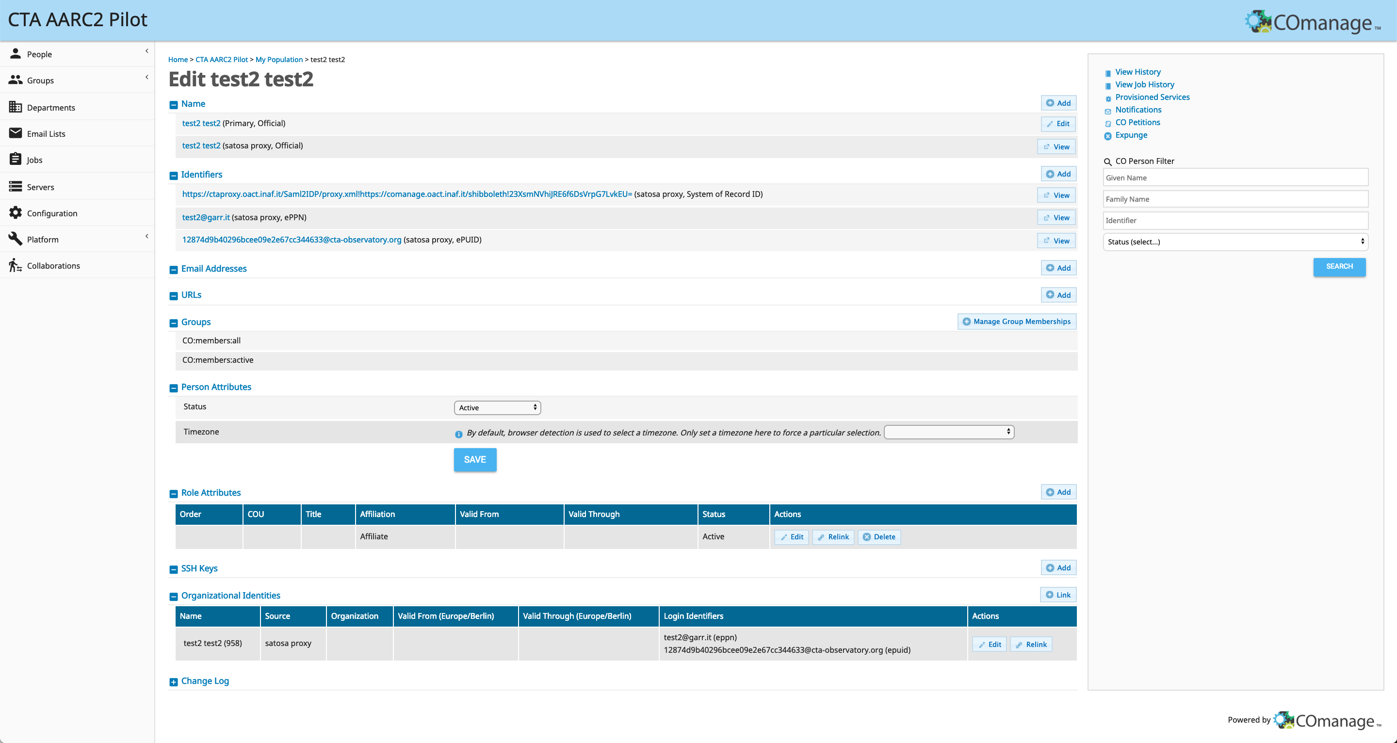Click the Delete cross icon in Role Attributes
This screenshot has width=1397, height=743.
[867, 537]
